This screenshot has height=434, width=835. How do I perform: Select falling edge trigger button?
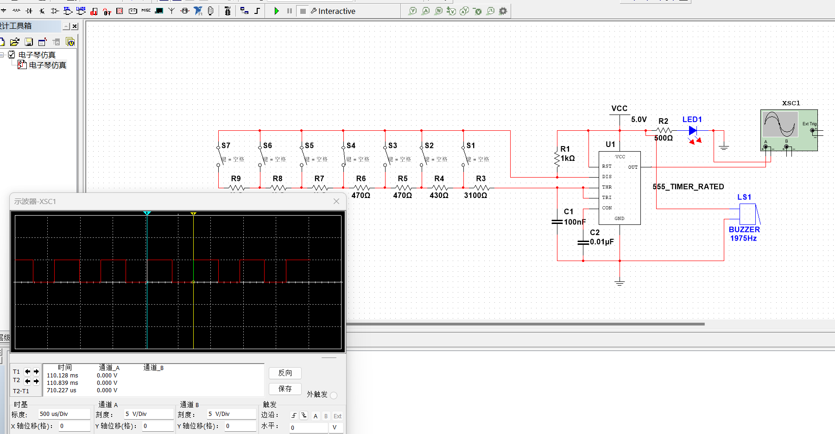(x=304, y=416)
